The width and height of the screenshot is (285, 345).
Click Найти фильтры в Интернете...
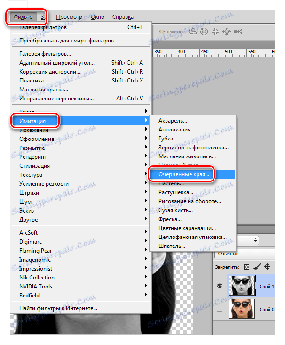(81, 309)
